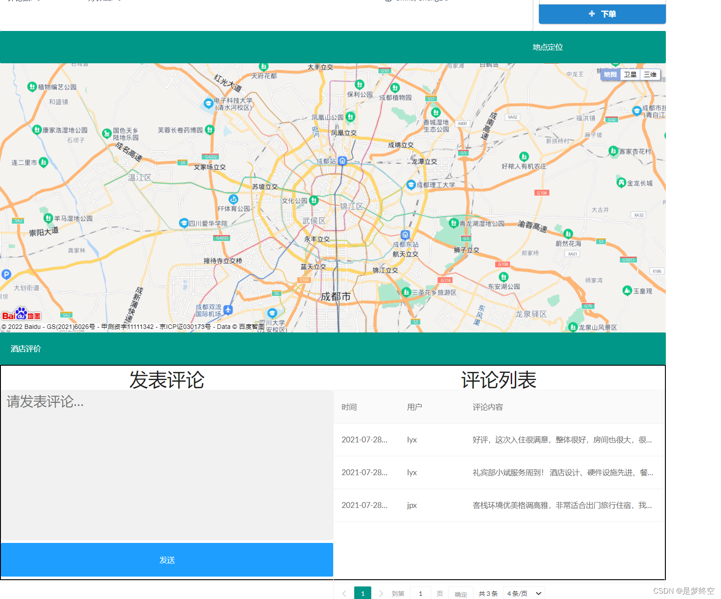Click the 康家浩湿地公园 marker
721x599 pixels.
37,130
